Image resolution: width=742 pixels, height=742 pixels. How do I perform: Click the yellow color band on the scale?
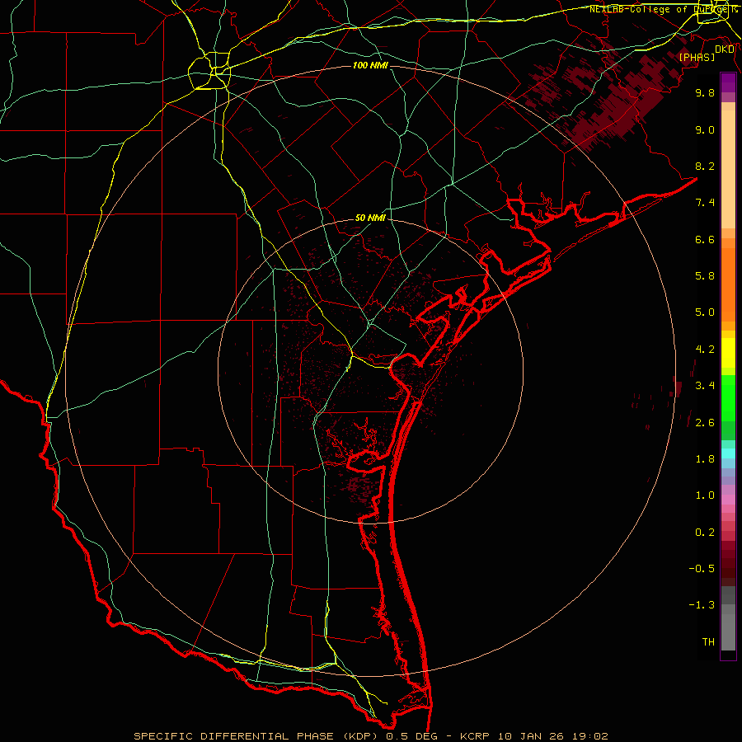click(x=728, y=353)
